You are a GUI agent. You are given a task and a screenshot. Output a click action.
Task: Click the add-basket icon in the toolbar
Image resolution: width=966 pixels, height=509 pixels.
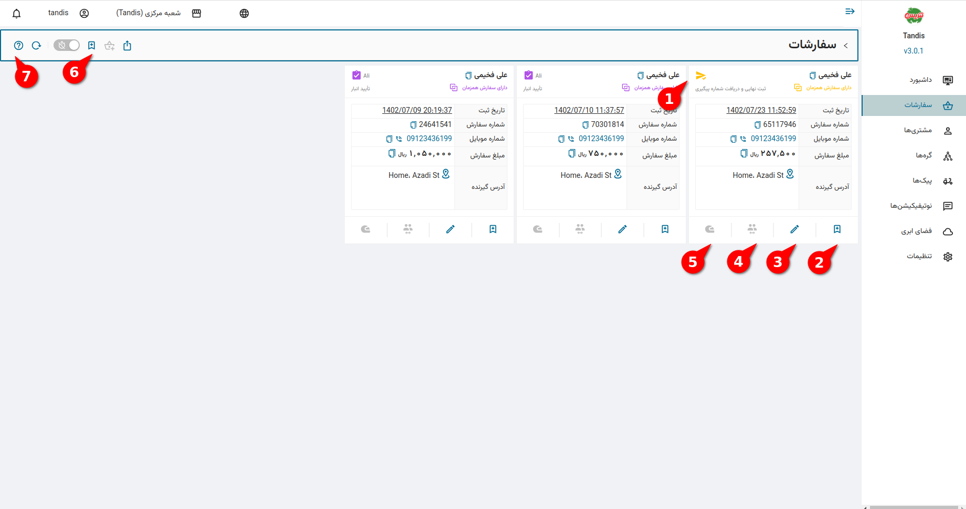point(109,46)
